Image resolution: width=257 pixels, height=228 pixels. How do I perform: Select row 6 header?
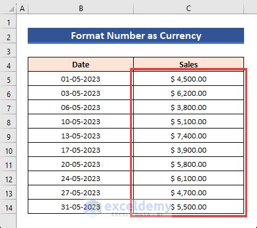click(x=8, y=93)
